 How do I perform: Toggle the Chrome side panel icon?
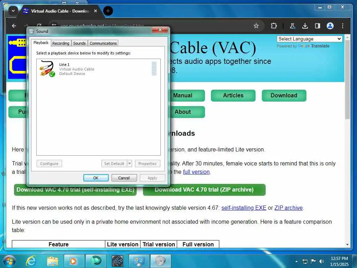tap(318, 26)
